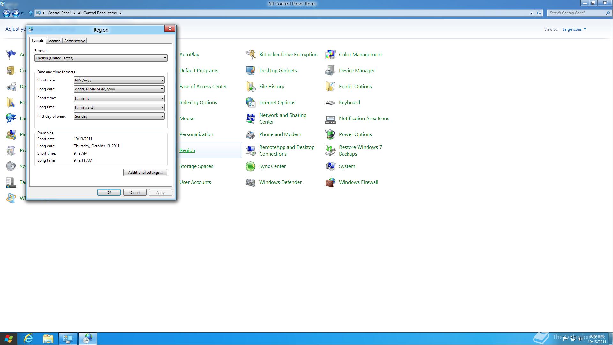
Task: Open the View by Large icons menu
Action: click(x=574, y=29)
